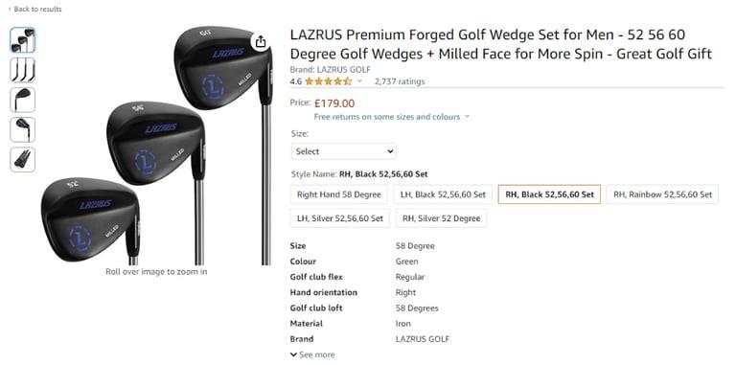Choose LH, Black 52,56,60 Set style

point(443,194)
